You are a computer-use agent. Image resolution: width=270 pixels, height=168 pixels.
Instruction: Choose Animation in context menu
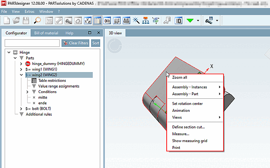coord(195,111)
